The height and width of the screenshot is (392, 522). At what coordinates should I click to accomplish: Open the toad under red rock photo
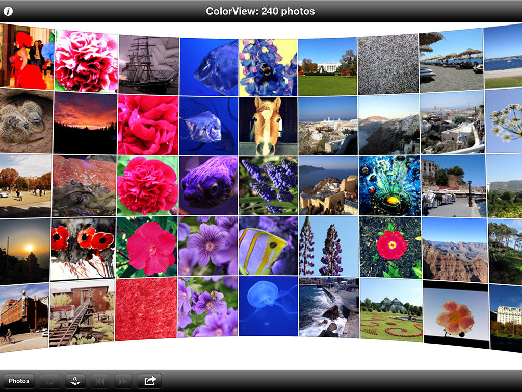pos(84,185)
